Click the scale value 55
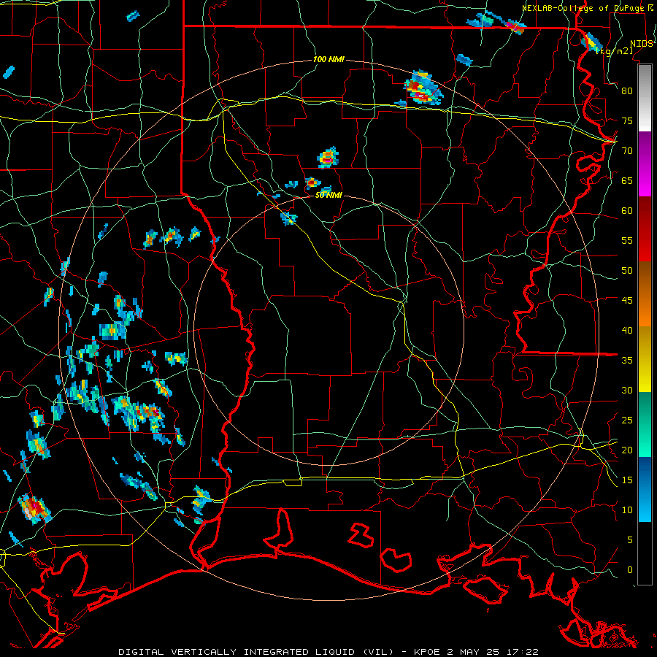This screenshot has height=657, width=657. (x=627, y=240)
